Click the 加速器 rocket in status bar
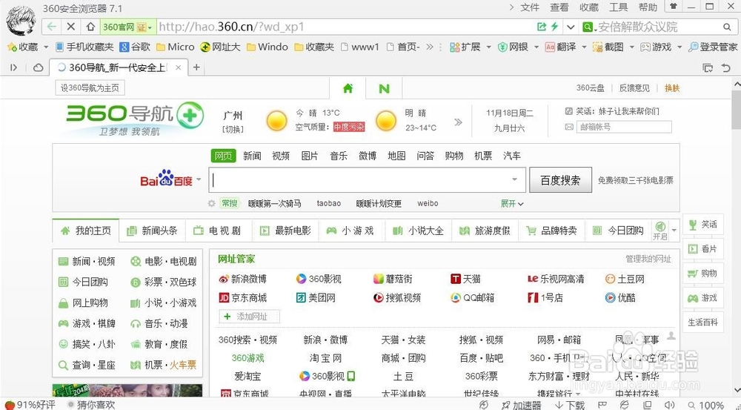Screen dimensions: 741x410 click(521, 406)
